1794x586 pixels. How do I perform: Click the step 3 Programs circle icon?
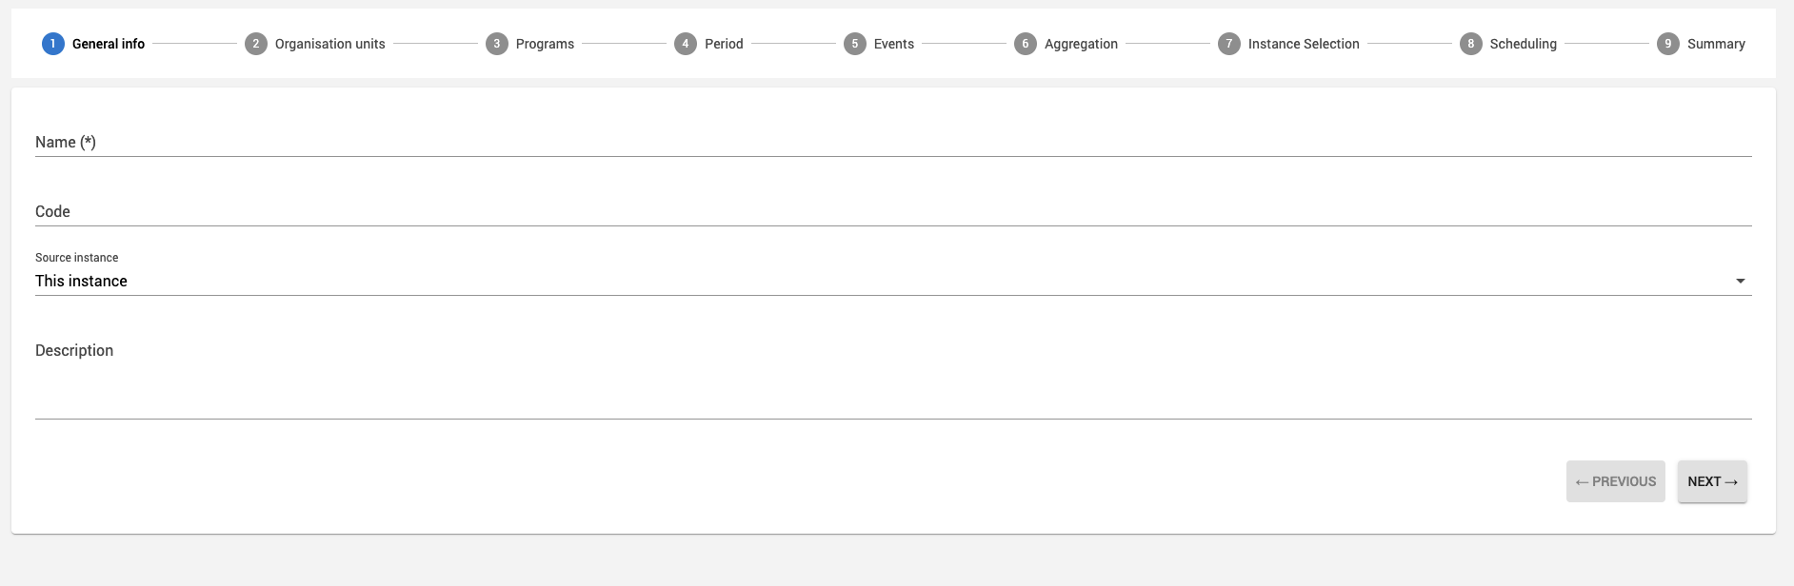tap(496, 44)
